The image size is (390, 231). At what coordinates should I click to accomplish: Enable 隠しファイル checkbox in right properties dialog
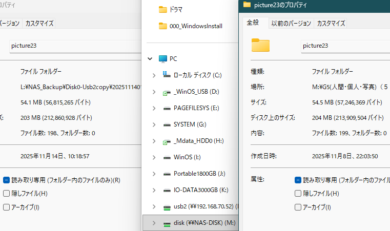coord(298,194)
